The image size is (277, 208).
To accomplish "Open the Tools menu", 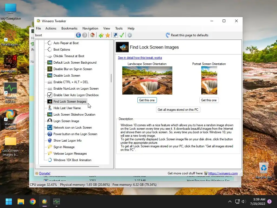I will (x=119, y=28).
